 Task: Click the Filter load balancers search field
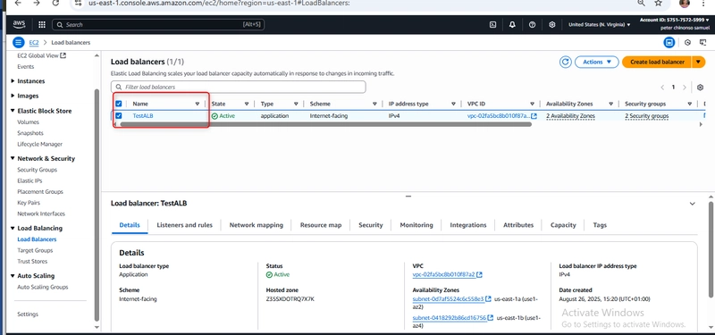pyautogui.click(x=238, y=87)
